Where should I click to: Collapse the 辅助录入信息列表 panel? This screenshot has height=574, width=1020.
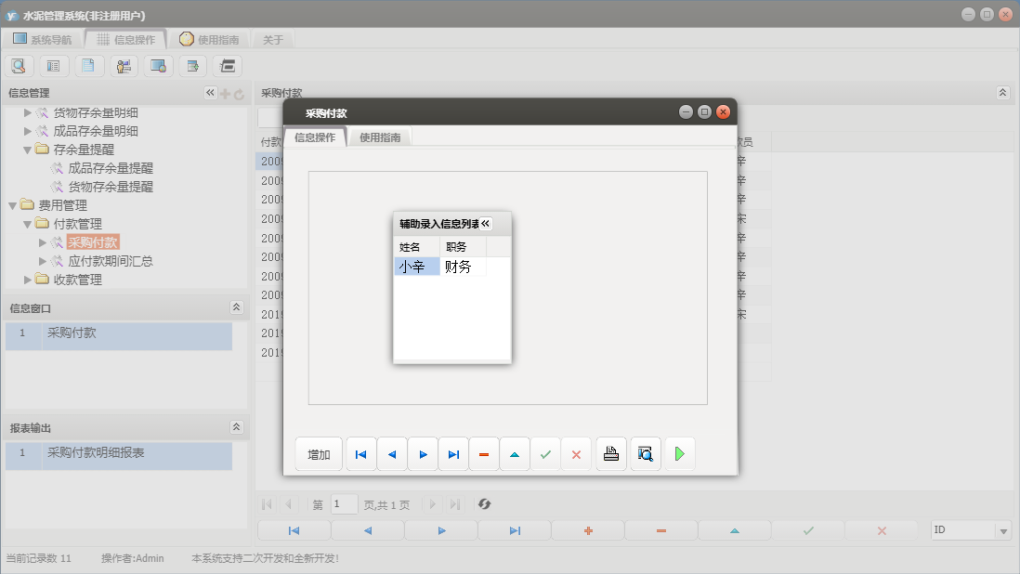(x=485, y=224)
